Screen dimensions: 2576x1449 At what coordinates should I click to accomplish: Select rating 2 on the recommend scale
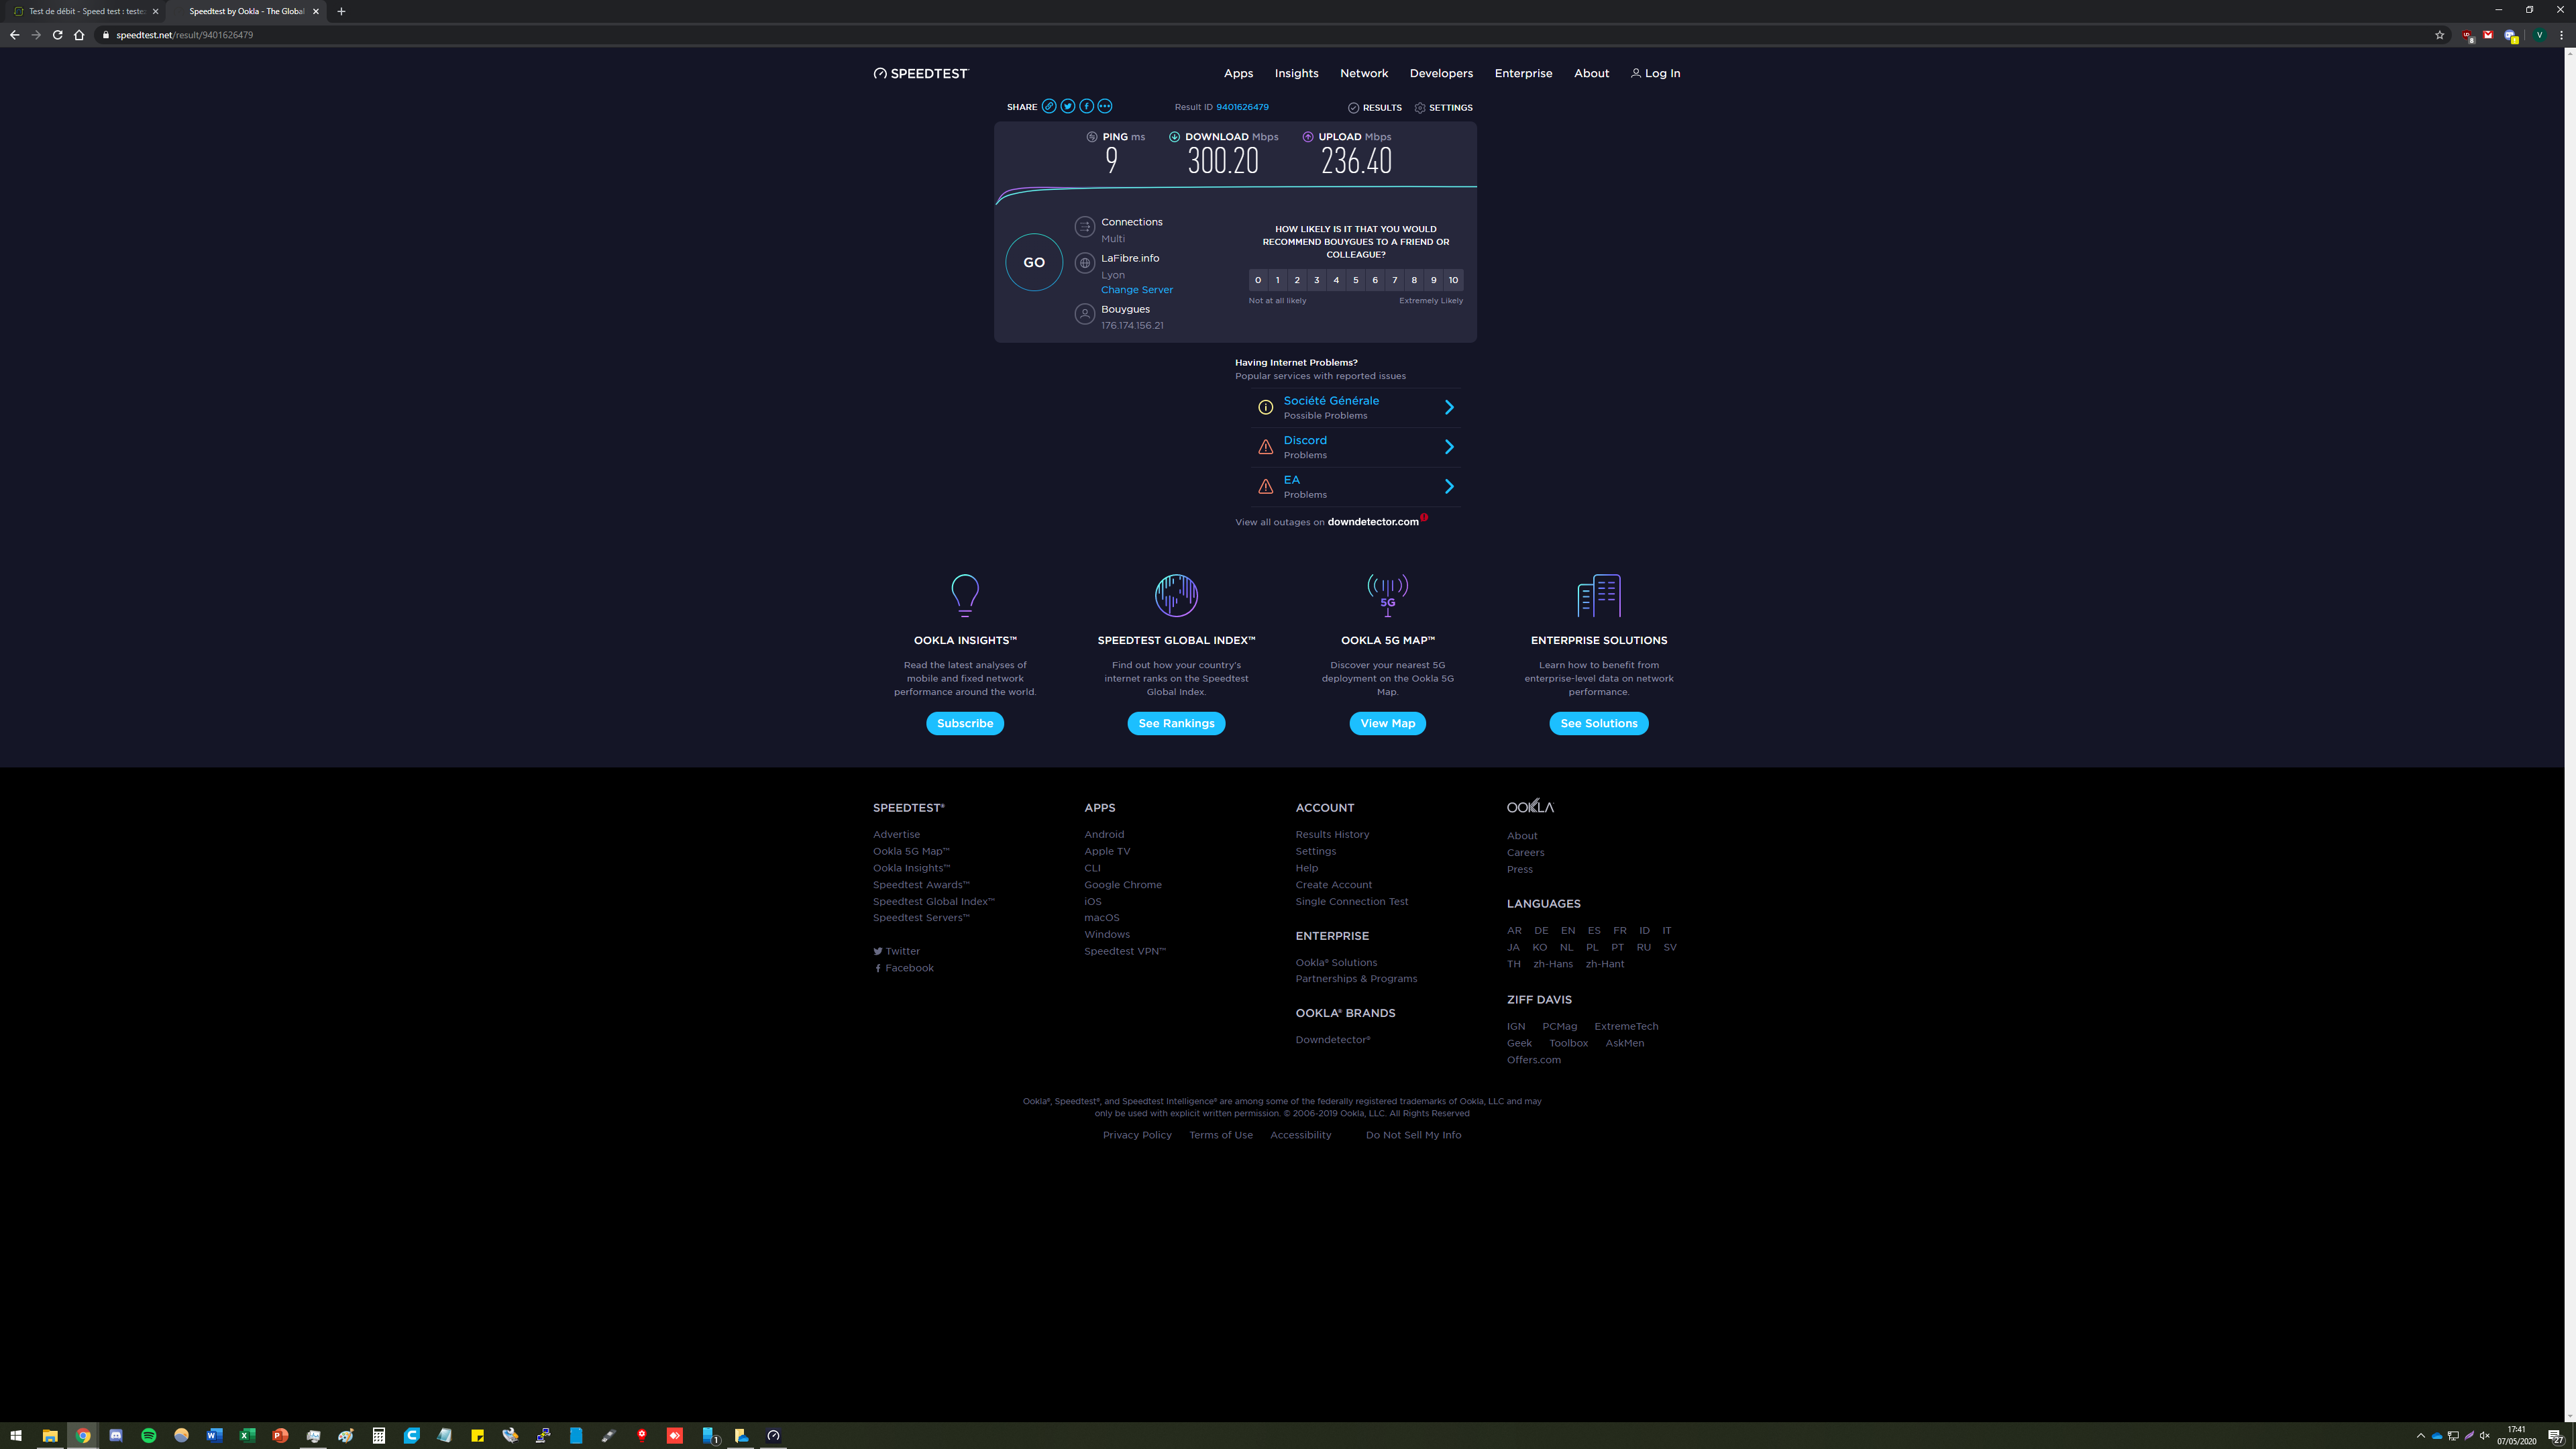(1297, 280)
